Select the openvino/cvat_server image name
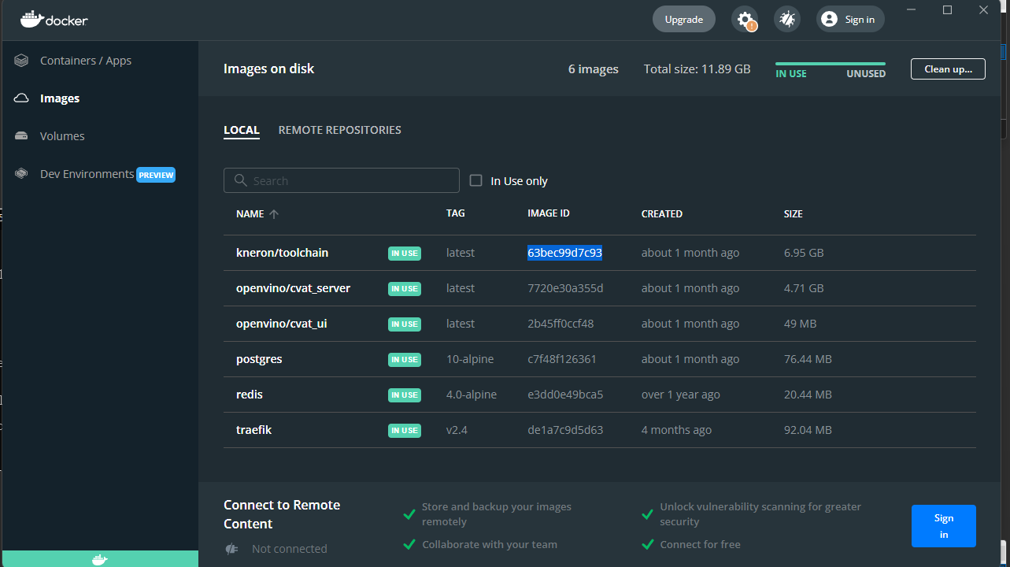1010x567 pixels. (x=293, y=288)
